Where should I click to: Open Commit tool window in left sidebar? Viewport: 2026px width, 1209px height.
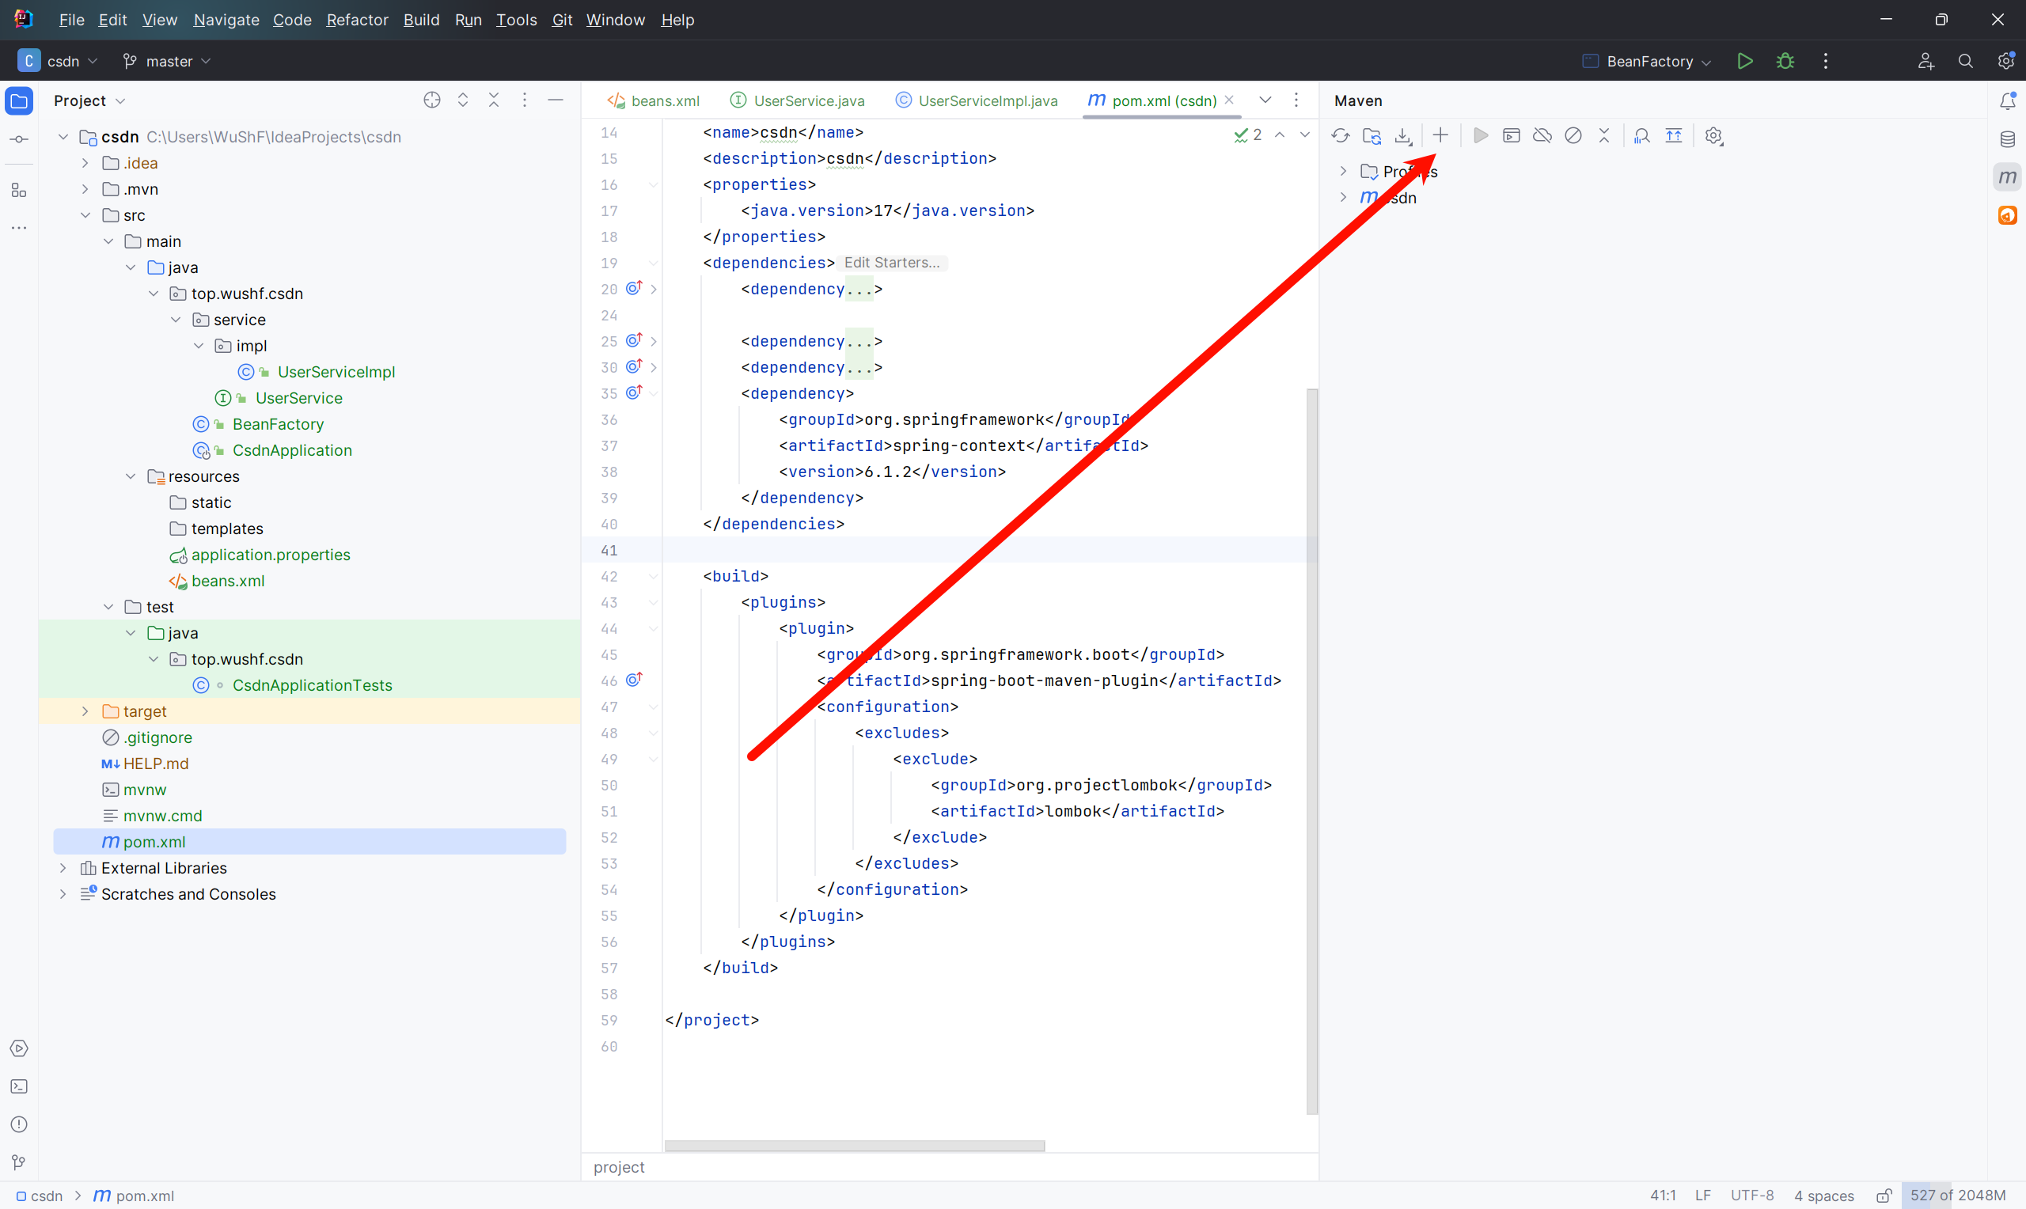(20, 139)
